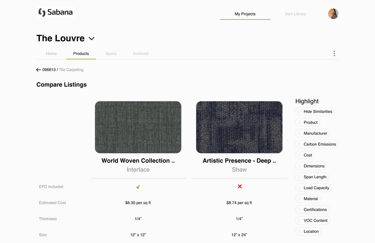Click the green EPD leaf icon

pos(138,187)
